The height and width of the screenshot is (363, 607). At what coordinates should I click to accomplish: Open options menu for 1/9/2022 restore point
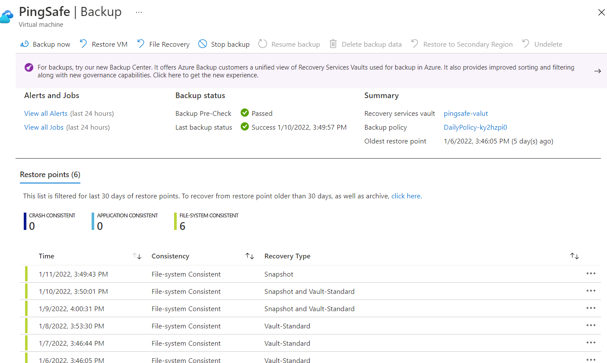tap(591, 308)
